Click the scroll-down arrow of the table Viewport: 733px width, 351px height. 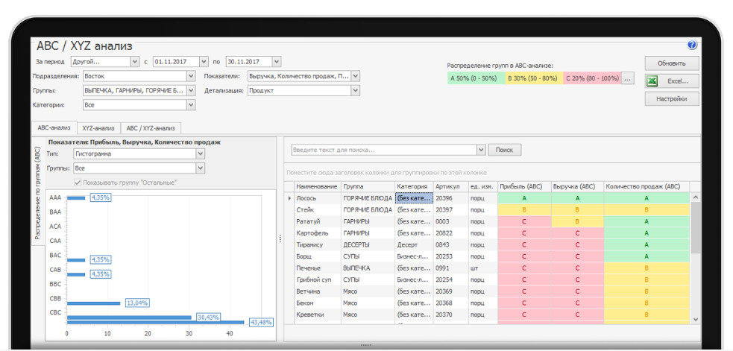tap(696, 318)
